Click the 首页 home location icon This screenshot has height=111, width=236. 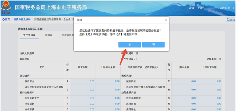click(3, 19)
